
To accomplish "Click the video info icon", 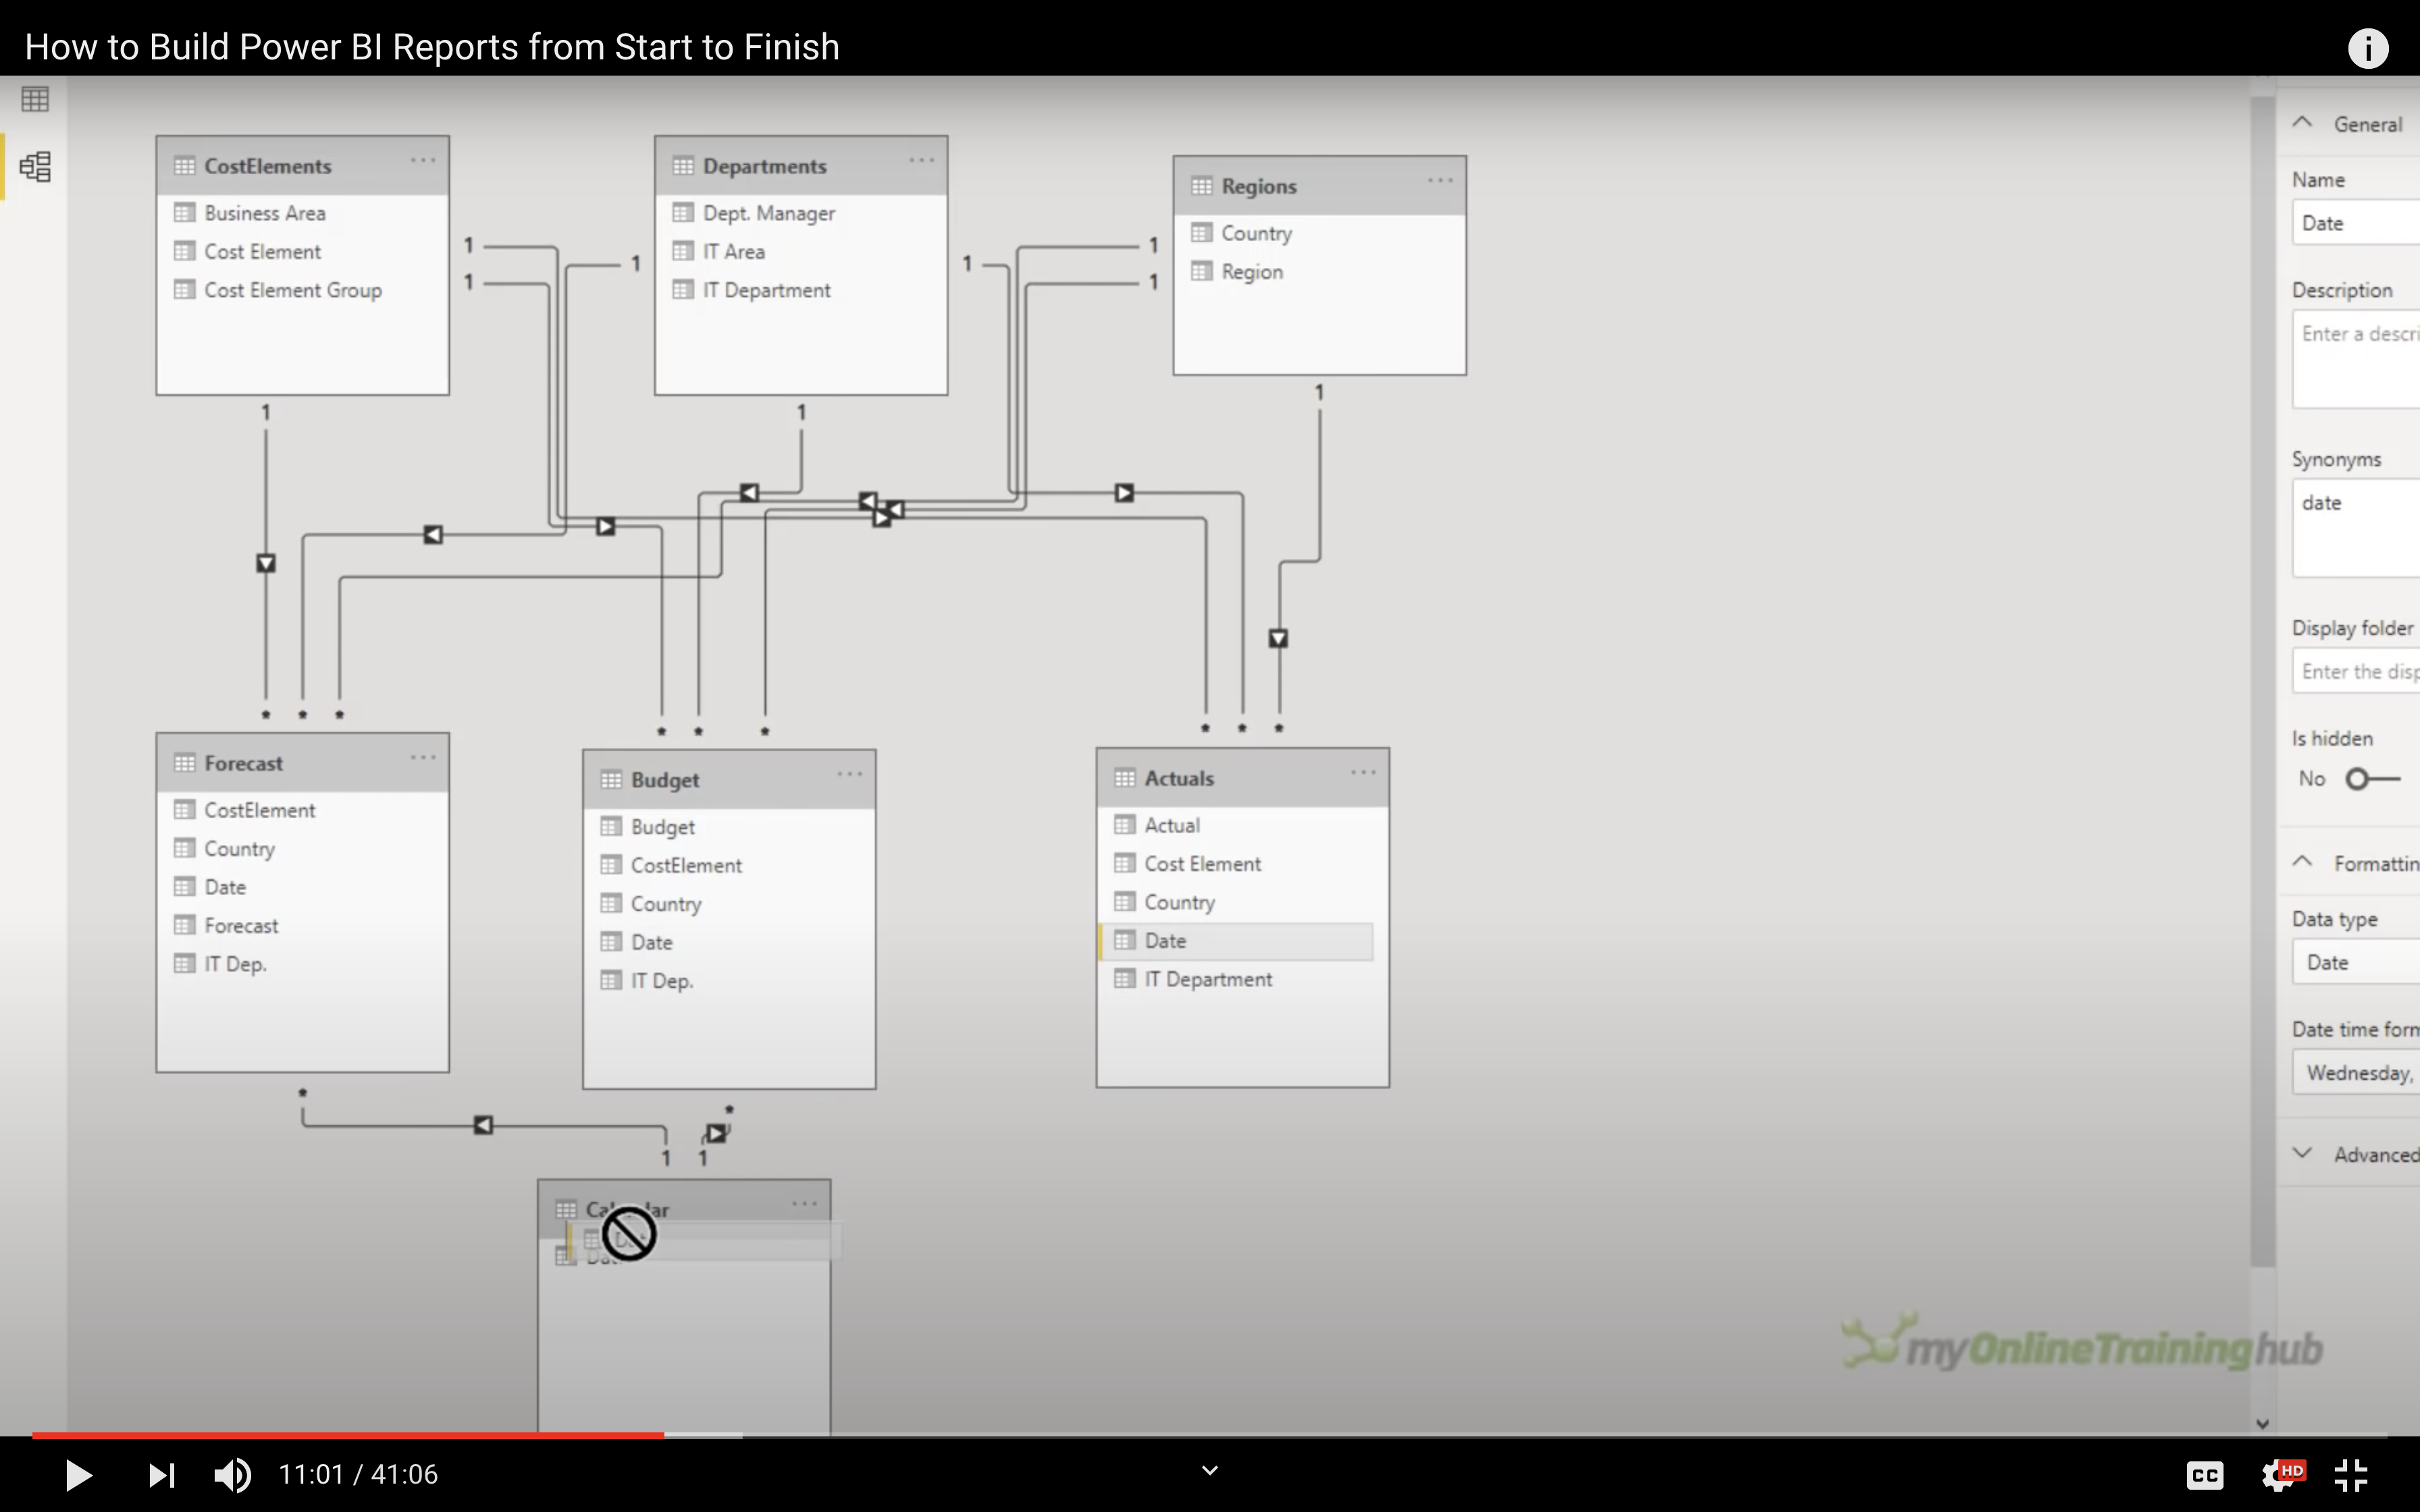I will (x=2367, y=48).
